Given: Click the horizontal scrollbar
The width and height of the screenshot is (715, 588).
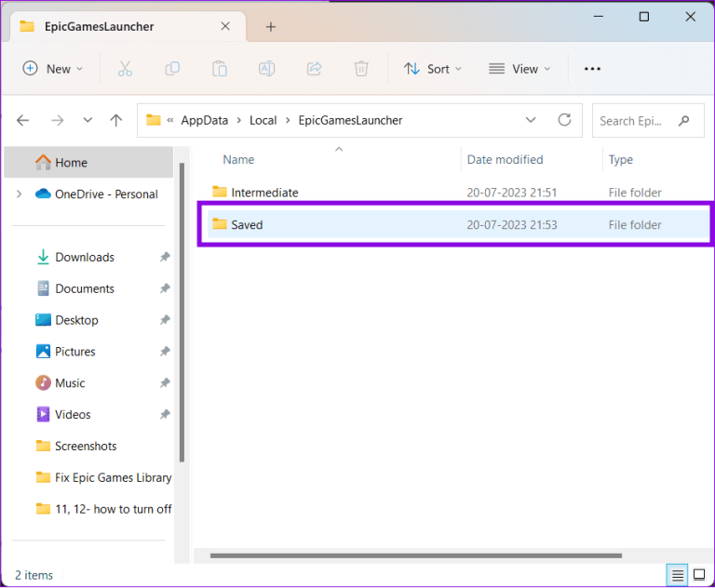Looking at the screenshot, I should (x=416, y=555).
